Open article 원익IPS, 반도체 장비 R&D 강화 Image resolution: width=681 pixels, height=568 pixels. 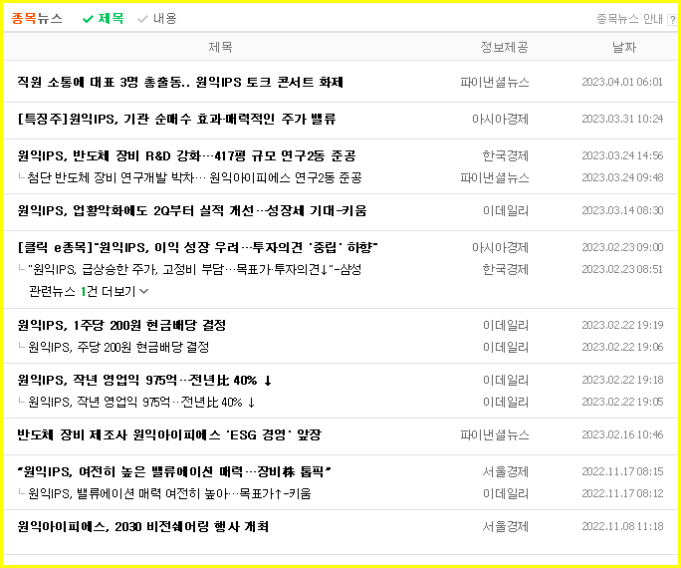[186, 155]
